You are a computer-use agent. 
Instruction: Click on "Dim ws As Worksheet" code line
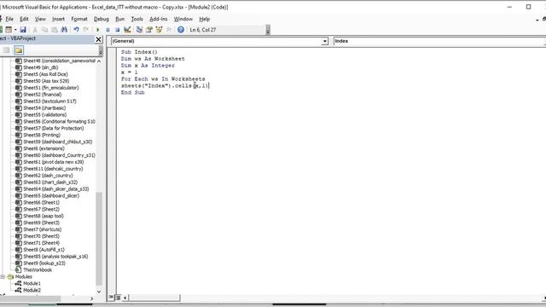pyautogui.click(x=153, y=59)
